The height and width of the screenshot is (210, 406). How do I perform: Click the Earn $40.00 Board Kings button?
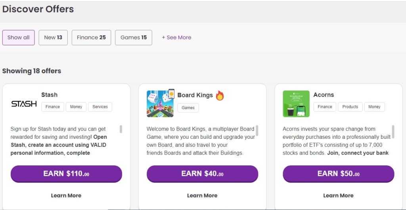(x=202, y=174)
